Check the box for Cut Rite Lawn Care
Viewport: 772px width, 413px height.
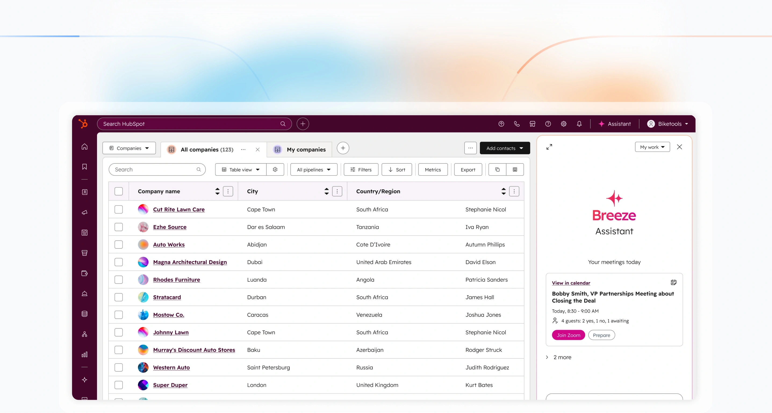(x=119, y=209)
